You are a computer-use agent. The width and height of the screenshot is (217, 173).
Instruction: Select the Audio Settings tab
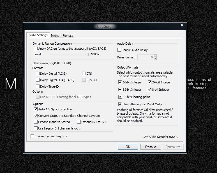(38, 35)
